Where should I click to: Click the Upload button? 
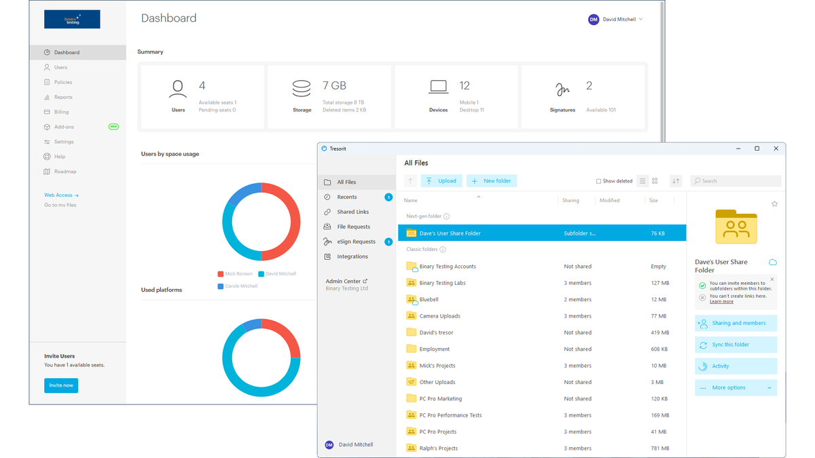(x=441, y=181)
